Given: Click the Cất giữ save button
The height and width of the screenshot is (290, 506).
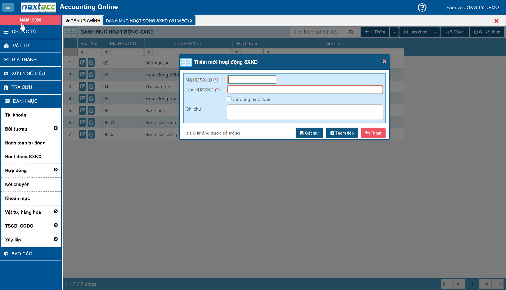Looking at the screenshot, I should pos(309,133).
